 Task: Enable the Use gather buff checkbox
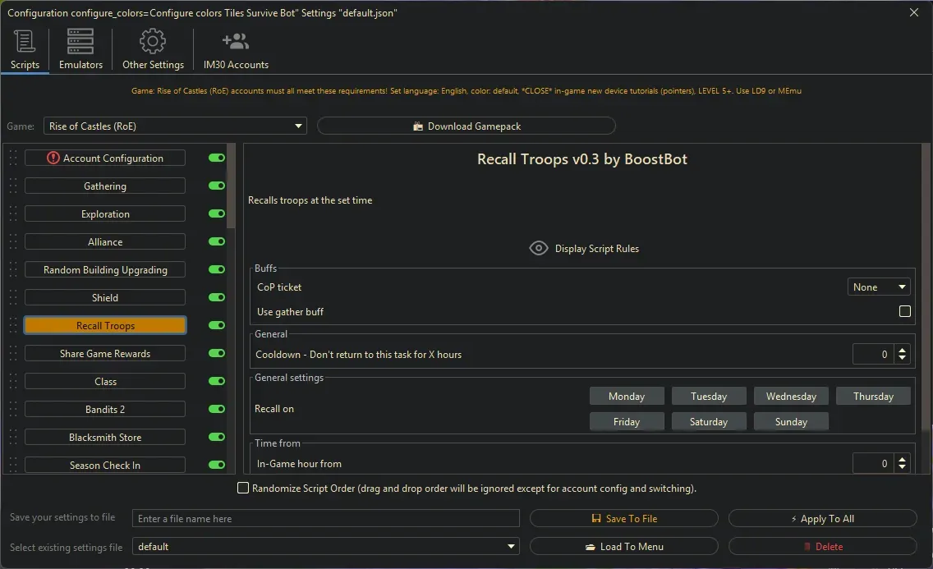904,311
